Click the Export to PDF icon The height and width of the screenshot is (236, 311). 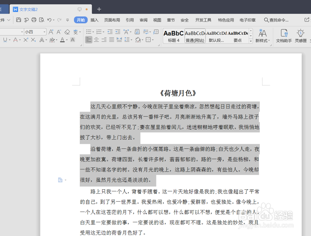click(x=26, y=20)
